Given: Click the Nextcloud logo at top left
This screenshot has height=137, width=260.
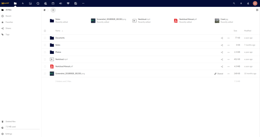Looking at the screenshot, I should pyautogui.click(x=5, y=3).
